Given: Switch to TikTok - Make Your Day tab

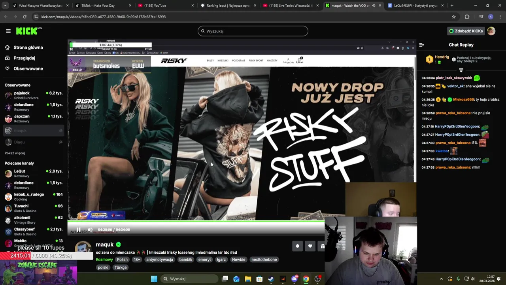Looking at the screenshot, I should [103, 6].
